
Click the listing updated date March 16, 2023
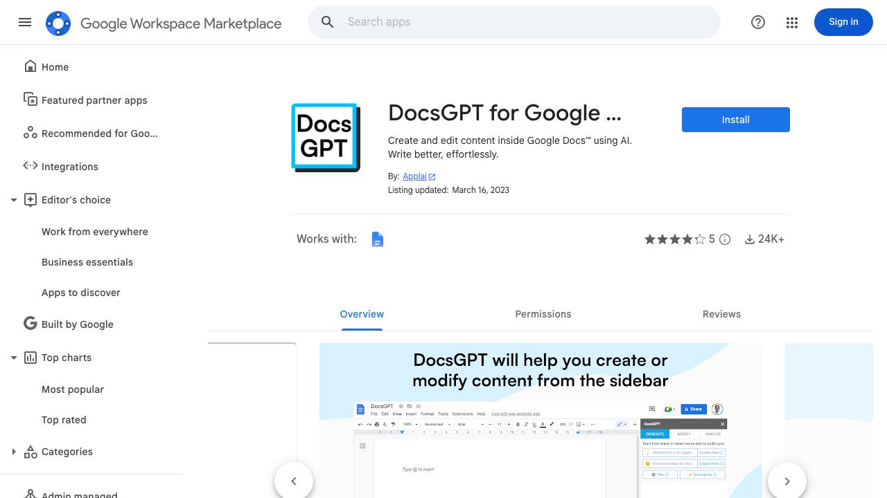click(480, 190)
